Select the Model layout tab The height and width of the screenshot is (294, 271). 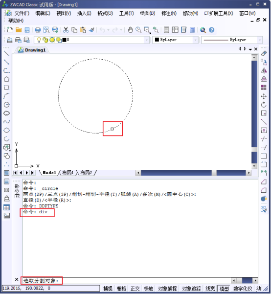[49, 173]
